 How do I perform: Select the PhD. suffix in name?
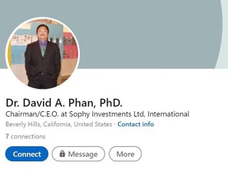tap(111, 103)
